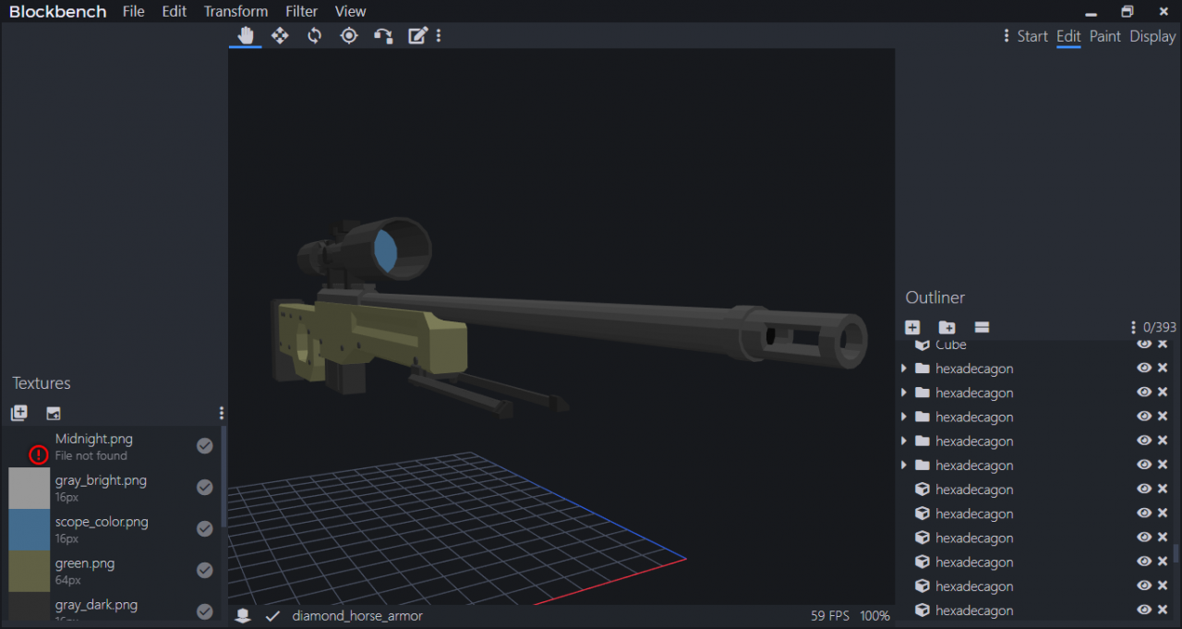Select the four-arrow Resize tool
Screen dimensions: 1182x629
pyautogui.click(x=280, y=35)
